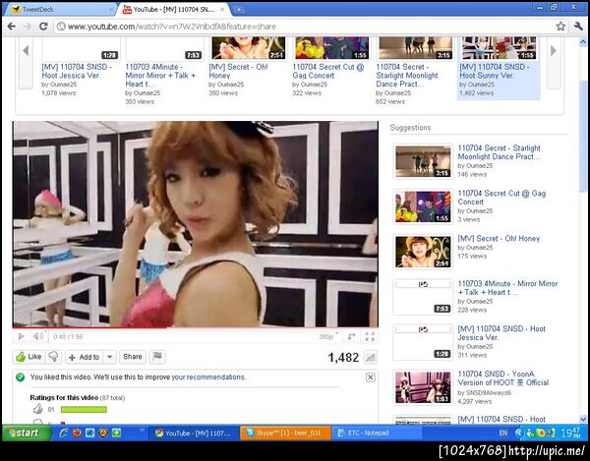Screen dimensions: 590x461
Task: Click suggestion thumbnail with 1:03 duration
Action: tap(423, 387)
